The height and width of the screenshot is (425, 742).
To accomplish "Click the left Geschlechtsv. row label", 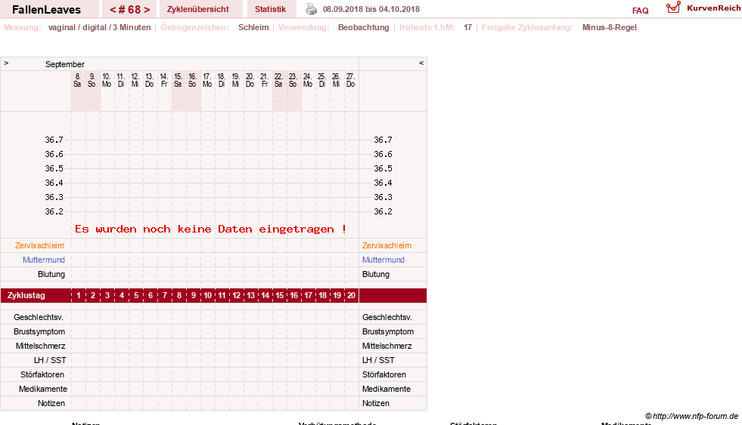I will coord(39,317).
